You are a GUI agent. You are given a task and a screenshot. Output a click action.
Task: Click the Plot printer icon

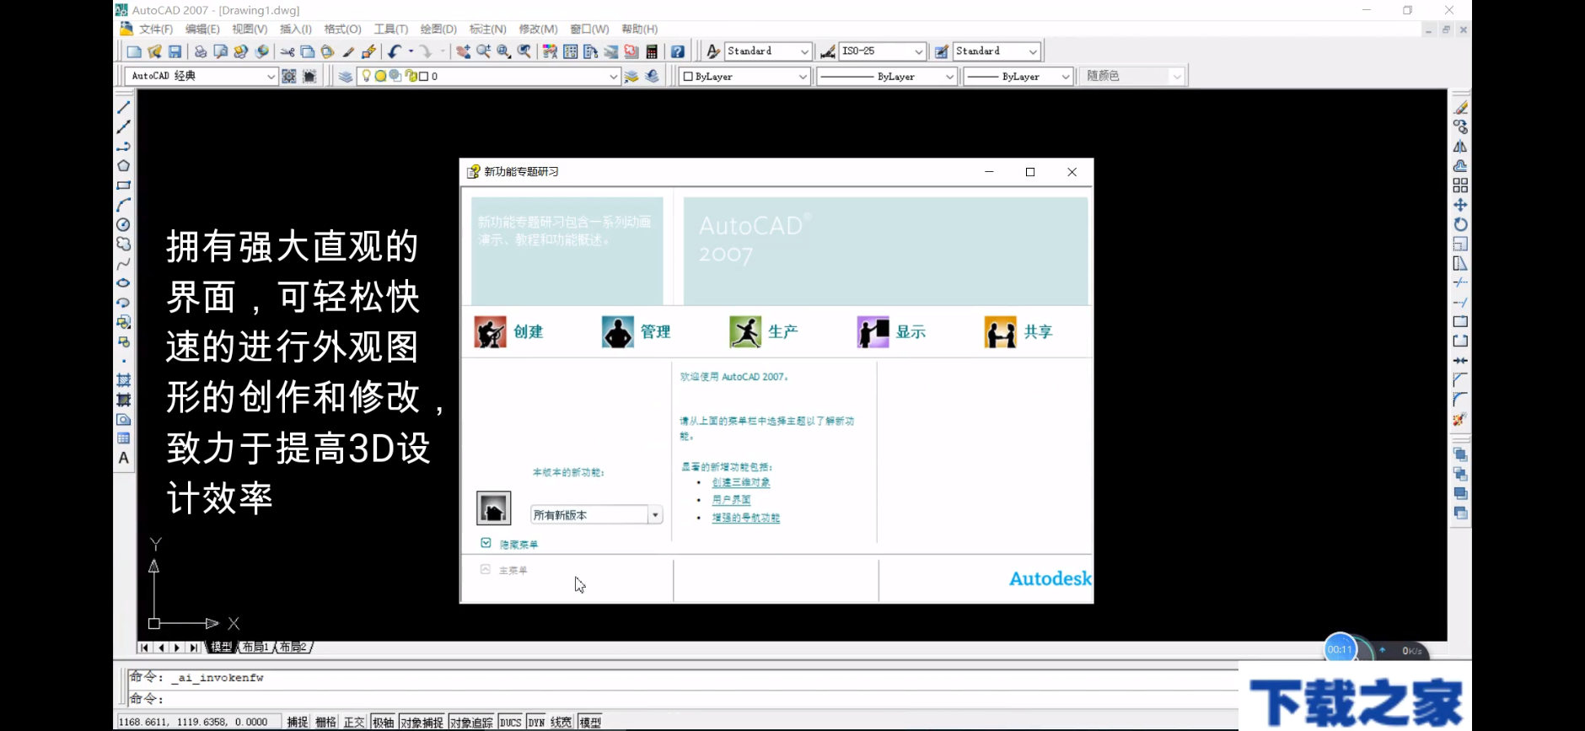(200, 51)
